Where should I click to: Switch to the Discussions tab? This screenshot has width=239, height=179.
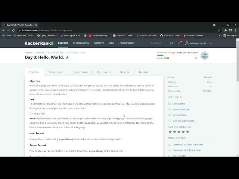click(x=104, y=72)
